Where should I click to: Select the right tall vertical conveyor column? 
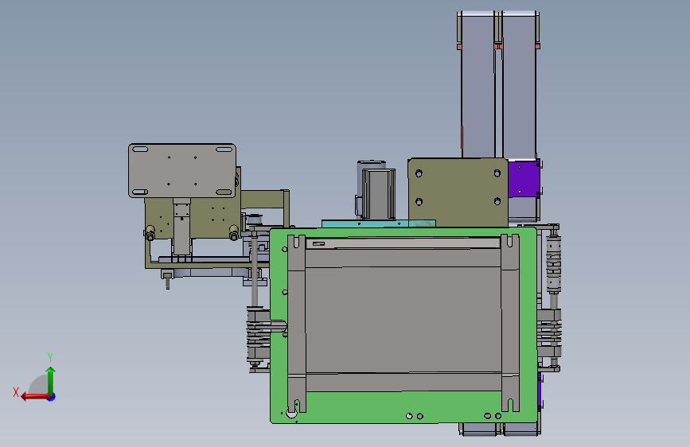(x=519, y=86)
